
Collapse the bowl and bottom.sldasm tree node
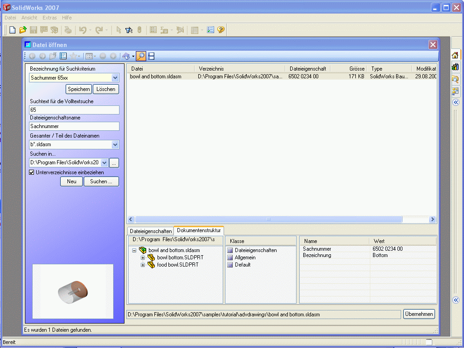[x=134, y=250]
